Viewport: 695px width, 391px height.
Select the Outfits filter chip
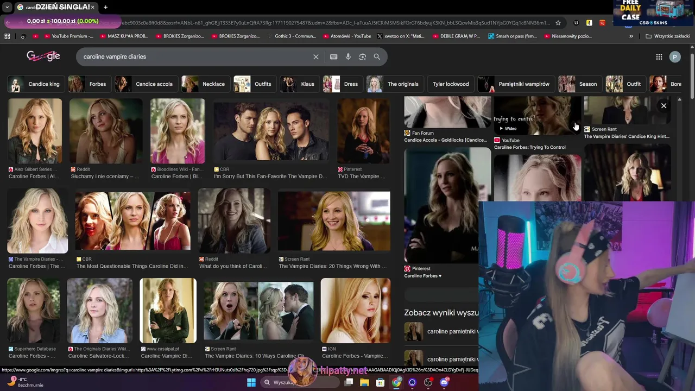[x=255, y=84]
